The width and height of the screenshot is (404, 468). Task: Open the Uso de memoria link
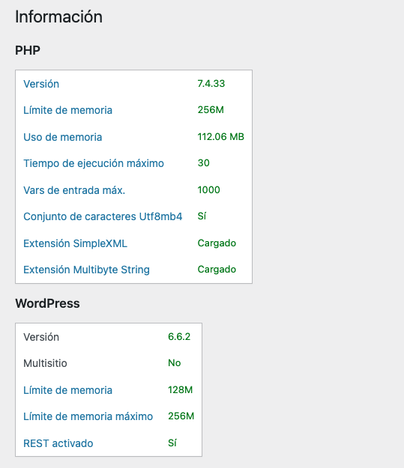[63, 137]
